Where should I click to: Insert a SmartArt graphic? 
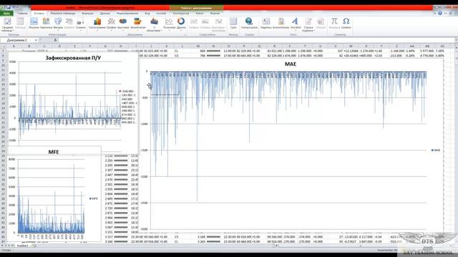[x=69, y=24]
